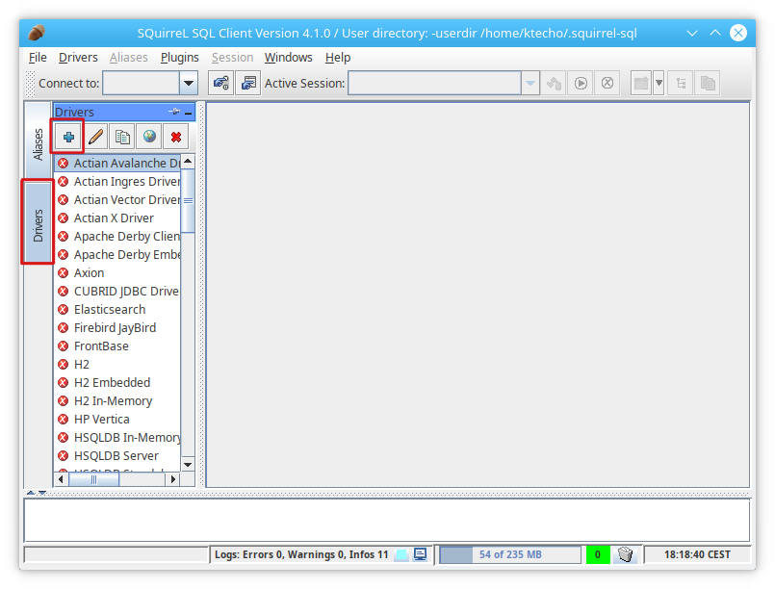775x589 pixels.
Task: Click the pencil icon to modify the driver
Action: click(96, 137)
